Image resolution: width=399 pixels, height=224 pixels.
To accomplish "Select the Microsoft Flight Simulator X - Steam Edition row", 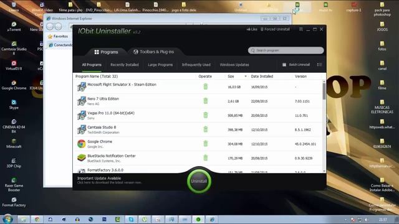I will [x=198, y=86].
